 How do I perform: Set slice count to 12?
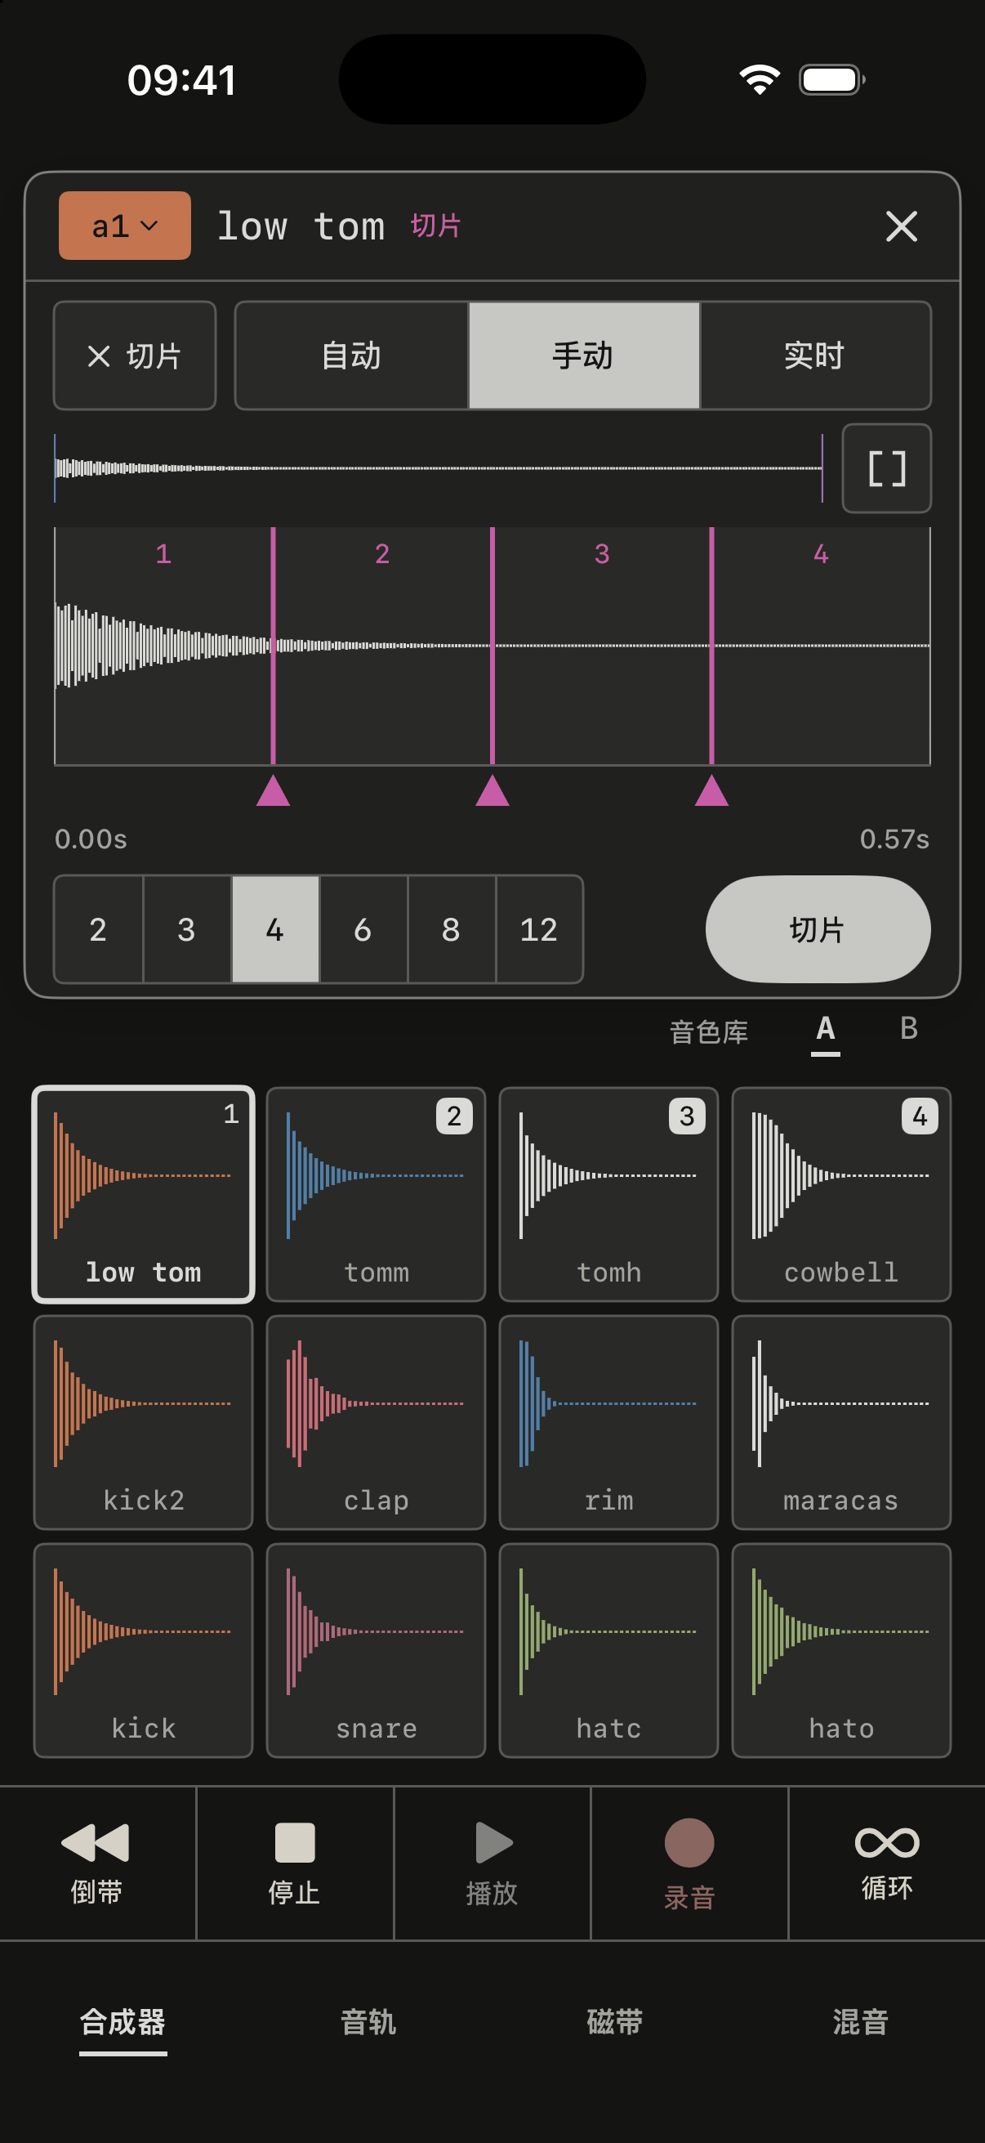click(538, 929)
